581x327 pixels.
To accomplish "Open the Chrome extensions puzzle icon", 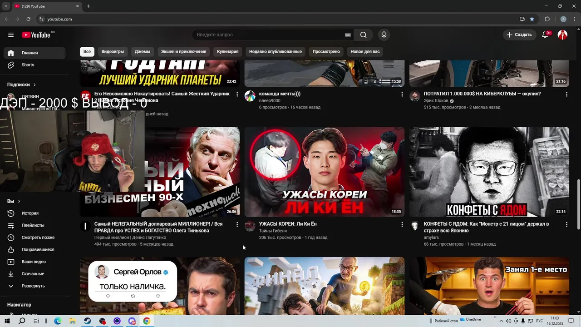I will (x=547, y=19).
